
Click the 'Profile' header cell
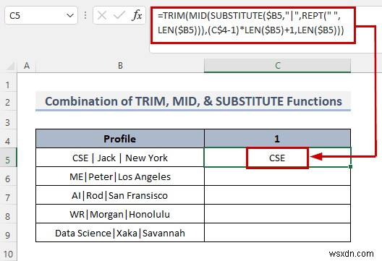[120, 139]
